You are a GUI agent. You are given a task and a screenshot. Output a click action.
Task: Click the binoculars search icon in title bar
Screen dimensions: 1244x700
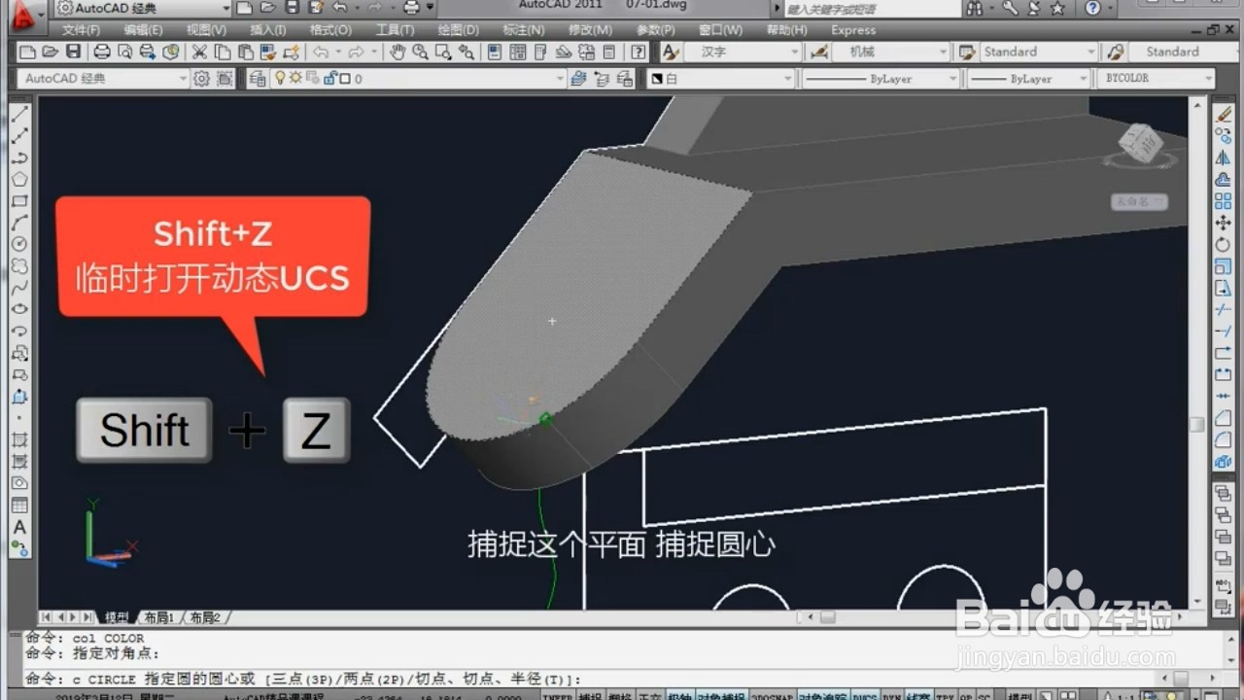[974, 8]
